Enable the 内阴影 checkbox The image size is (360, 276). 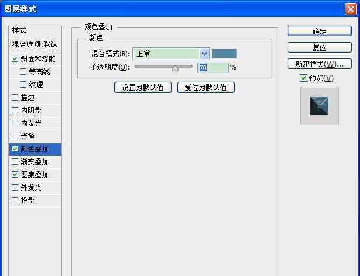coord(15,111)
